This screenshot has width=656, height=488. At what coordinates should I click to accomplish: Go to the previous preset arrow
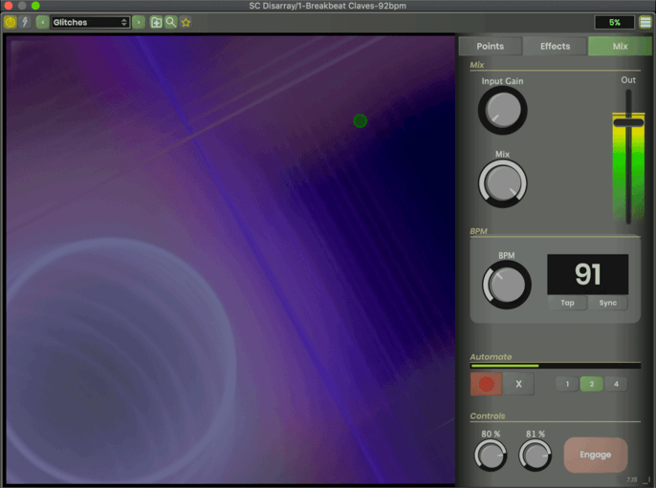click(42, 22)
